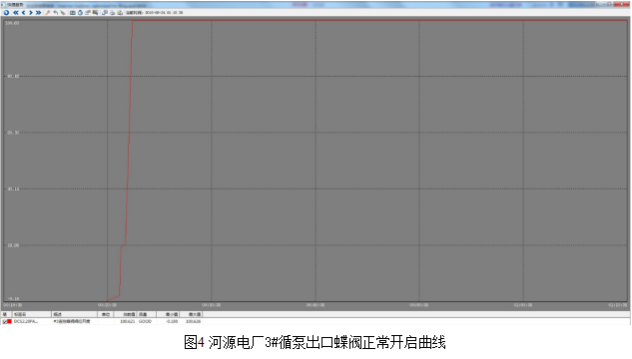The image size is (632, 359).
Task: Click the undo arrow icon
Action: tap(56, 13)
